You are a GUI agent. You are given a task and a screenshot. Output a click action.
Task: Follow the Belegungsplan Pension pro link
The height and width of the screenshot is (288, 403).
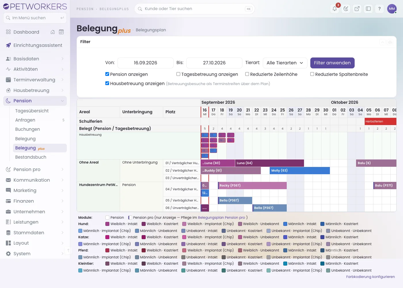(x=222, y=218)
